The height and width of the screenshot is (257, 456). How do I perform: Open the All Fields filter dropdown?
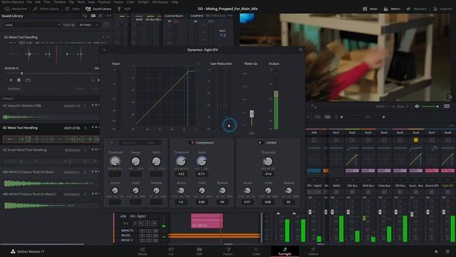click(x=88, y=25)
